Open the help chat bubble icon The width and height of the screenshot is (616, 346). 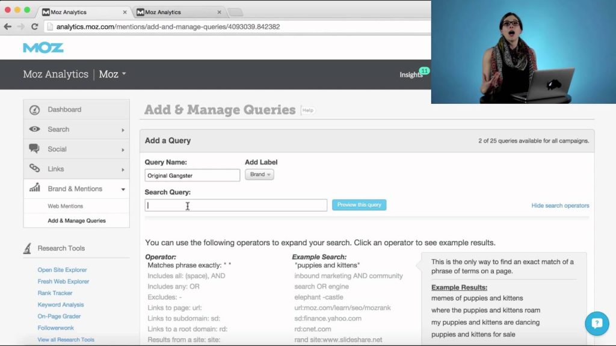click(x=597, y=323)
